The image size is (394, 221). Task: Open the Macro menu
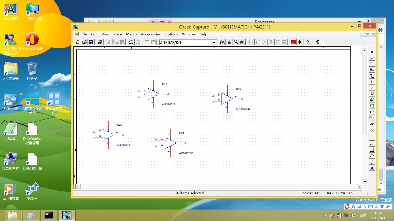click(132, 34)
